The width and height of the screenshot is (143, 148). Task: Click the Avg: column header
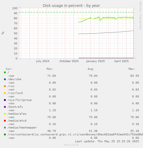[91, 69]
